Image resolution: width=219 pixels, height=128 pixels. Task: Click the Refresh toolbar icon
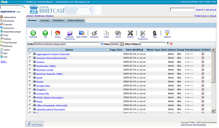(33, 33)
